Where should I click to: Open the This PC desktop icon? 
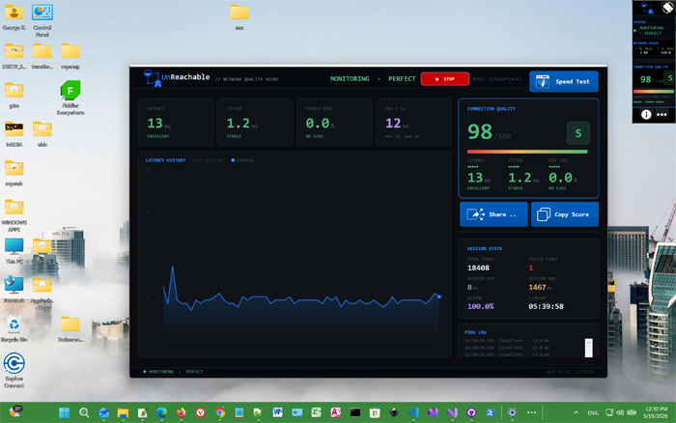14,251
